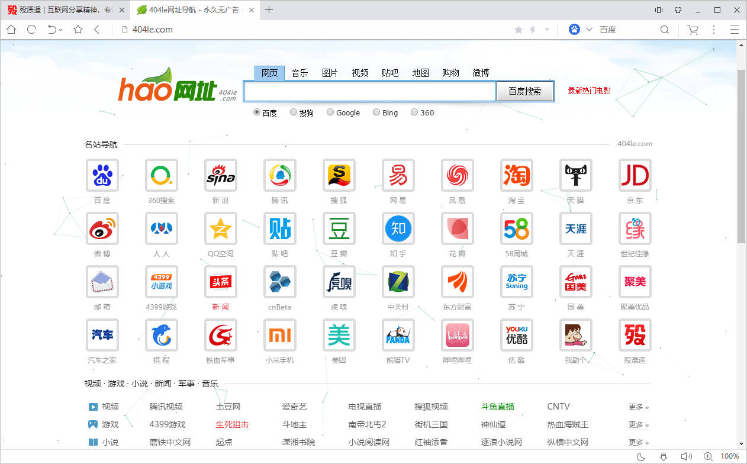Open the cnBeta site icon
This screenshot has height=464, width=747.
pos(280,282)
